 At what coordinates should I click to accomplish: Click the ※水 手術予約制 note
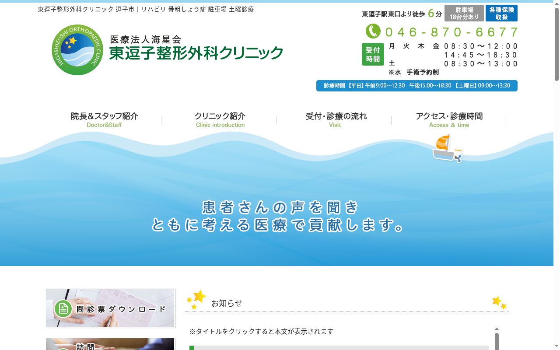[x=413, y=72]
